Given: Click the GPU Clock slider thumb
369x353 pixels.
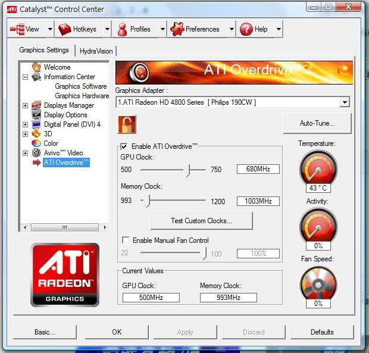Looking at the screenshot, I should pos(188,170).
